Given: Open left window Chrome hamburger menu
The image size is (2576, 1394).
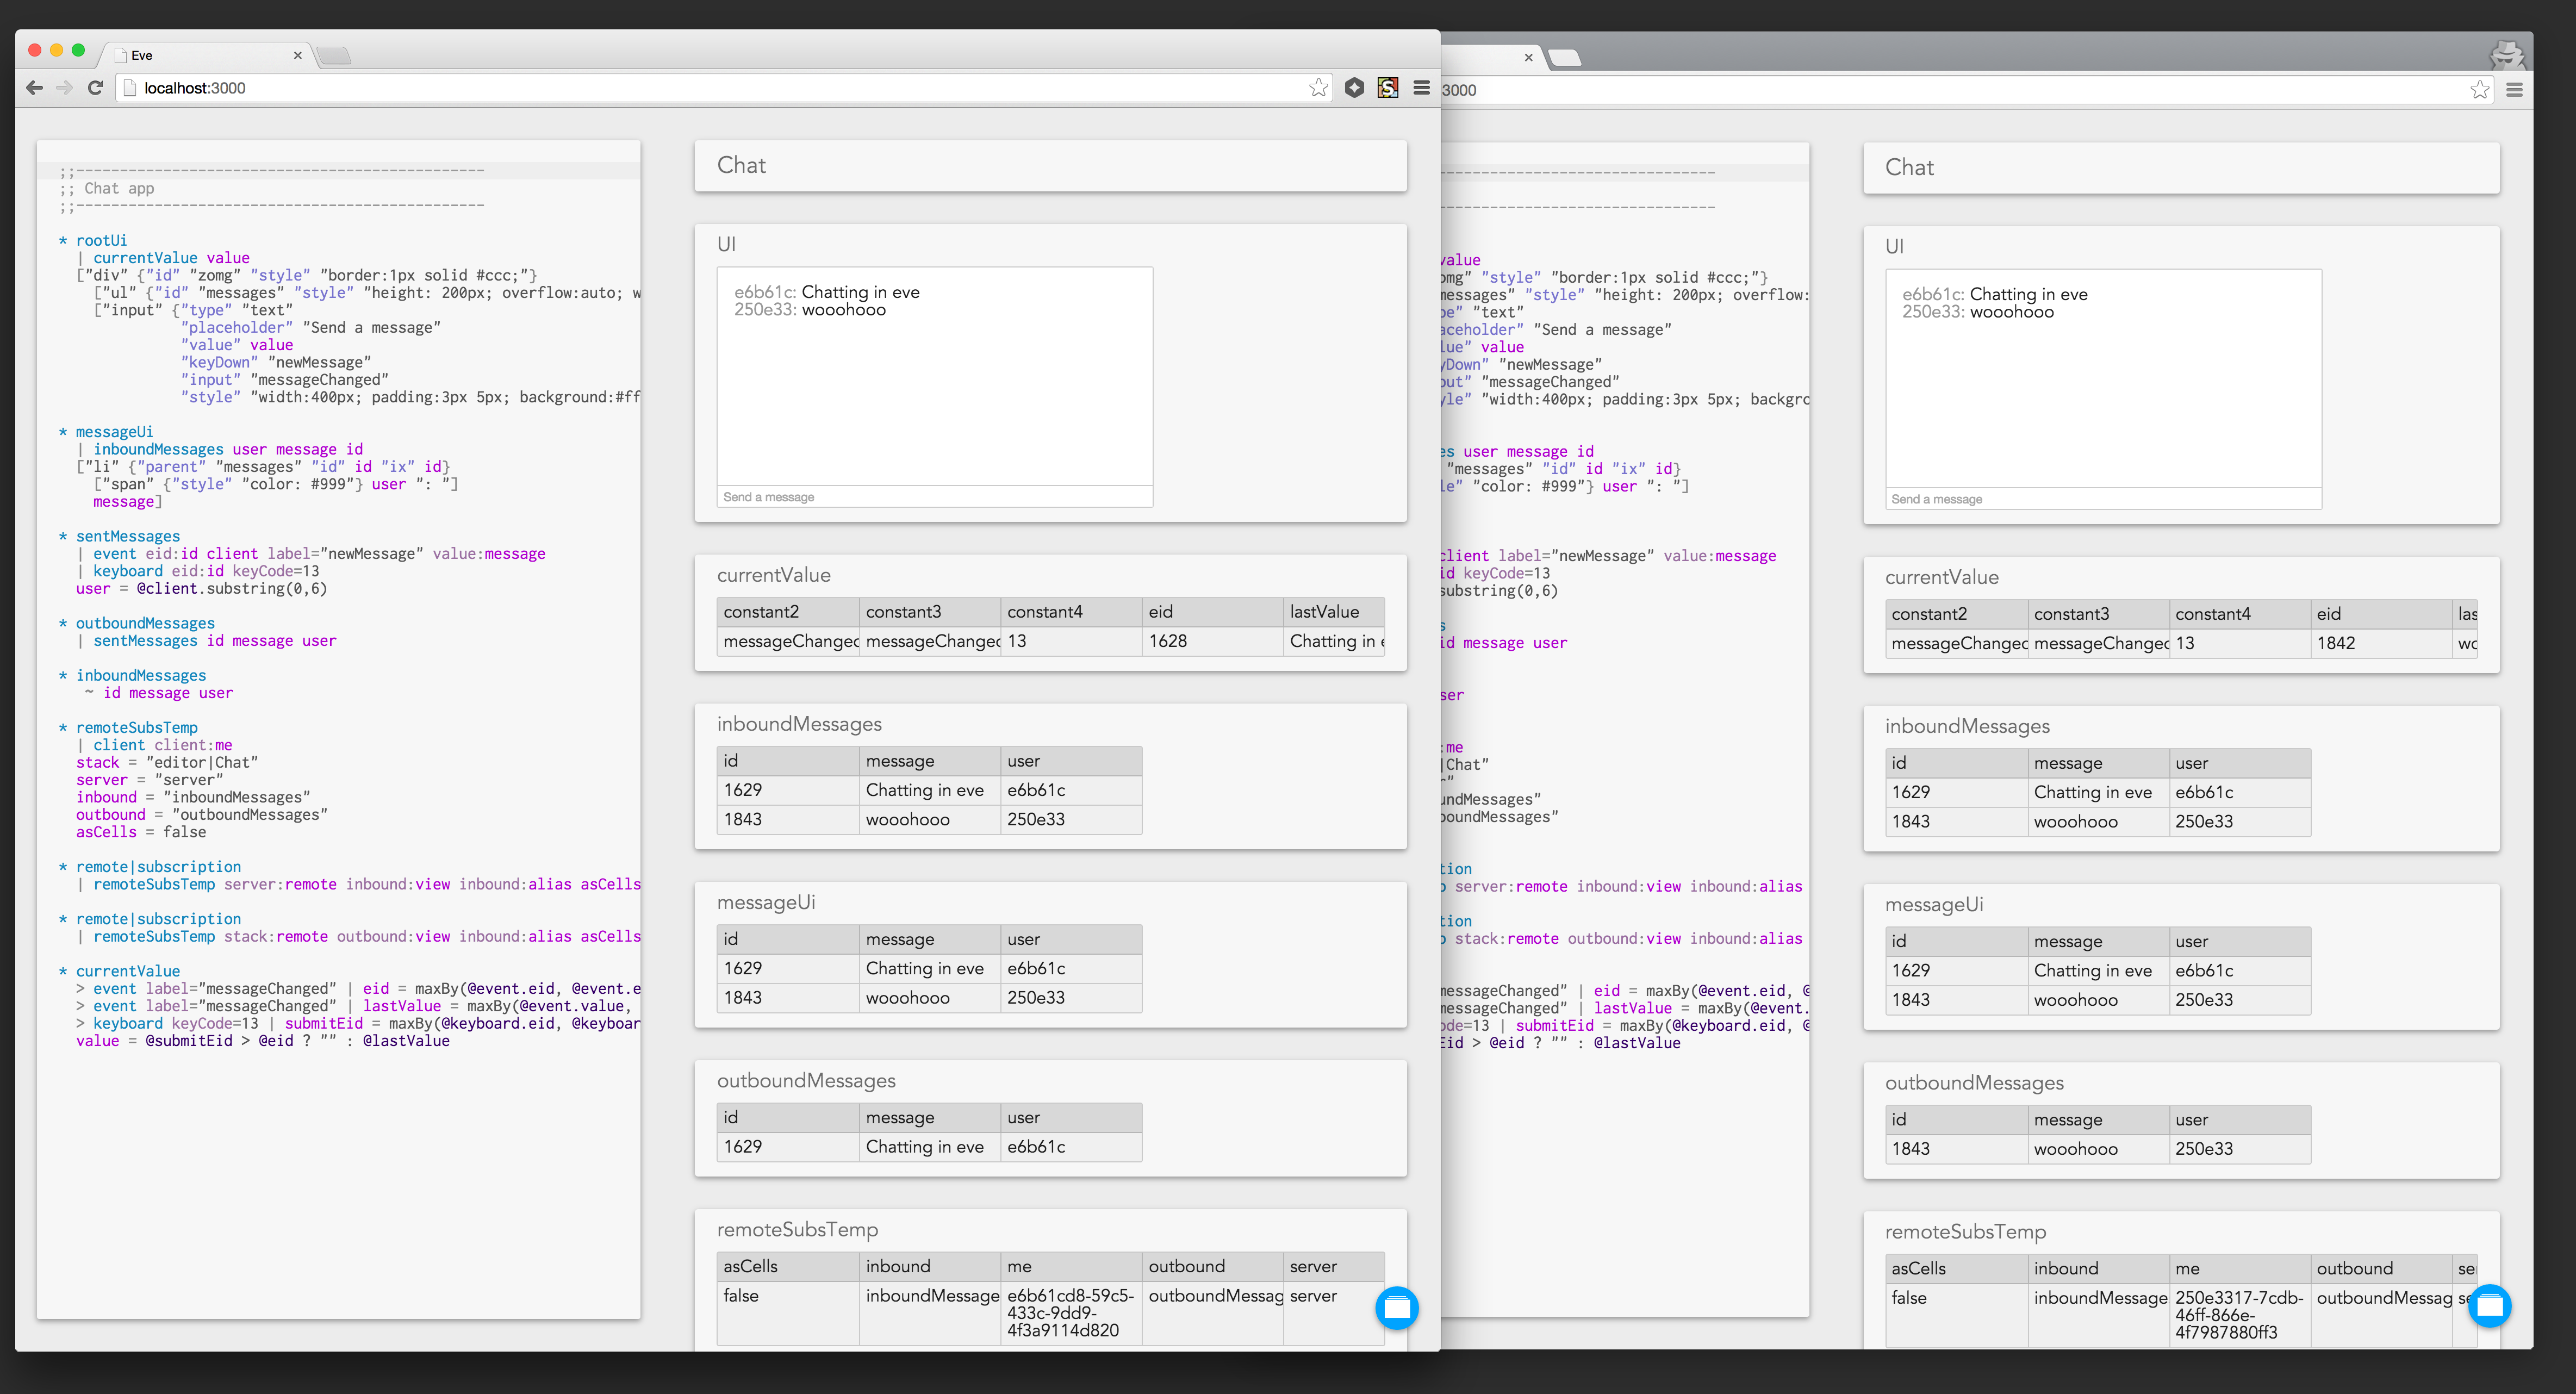Looking at the screenshot, I should coord(1421,88).
